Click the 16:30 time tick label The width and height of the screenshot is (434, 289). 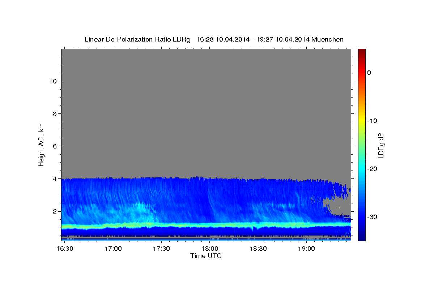[65, 249]
